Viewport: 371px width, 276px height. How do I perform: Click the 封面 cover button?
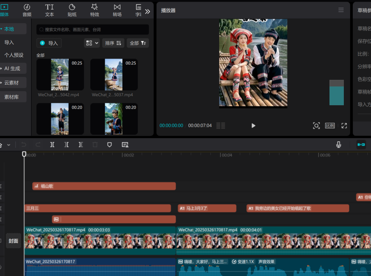[13, 241]
